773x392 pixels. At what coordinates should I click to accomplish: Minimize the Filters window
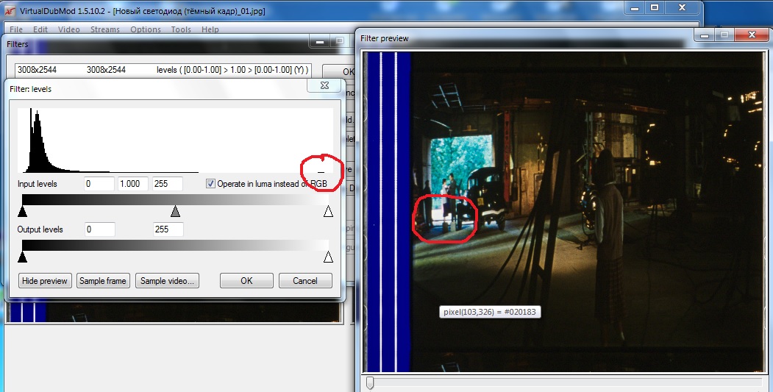point(319,41)
